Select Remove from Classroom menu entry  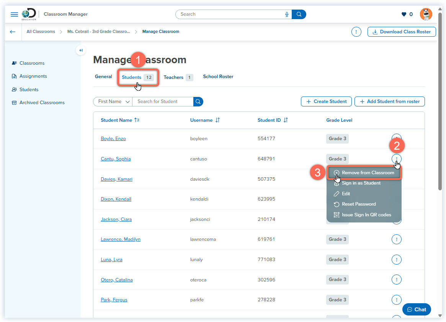[364, 172]
